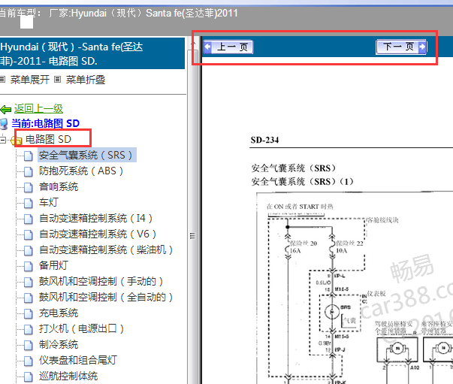The height and width of the screenshot is (384, 453).
Task: Click the icon before 菜单折叠
Action: 58,79
